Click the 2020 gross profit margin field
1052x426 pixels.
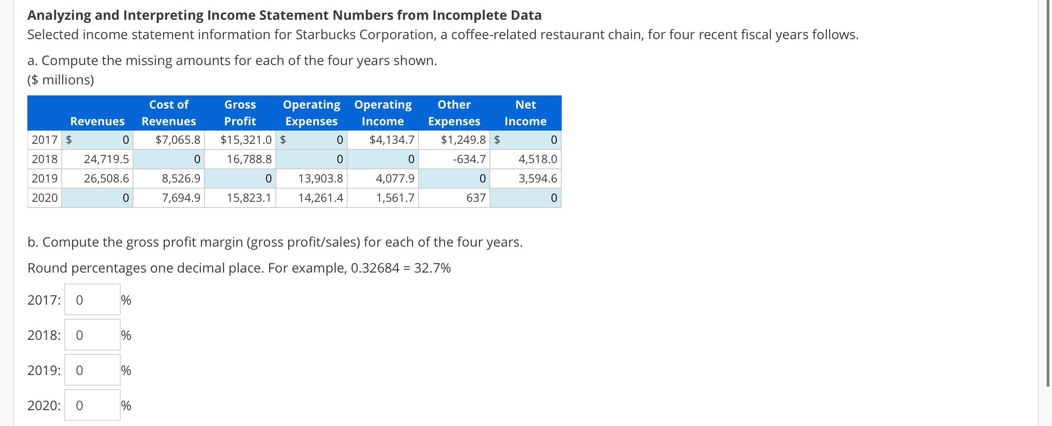tap(93, 405)
